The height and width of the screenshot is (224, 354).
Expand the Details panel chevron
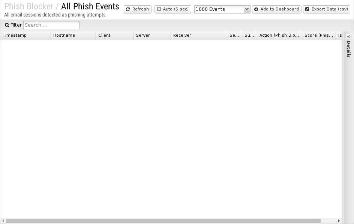pos(348,36)
